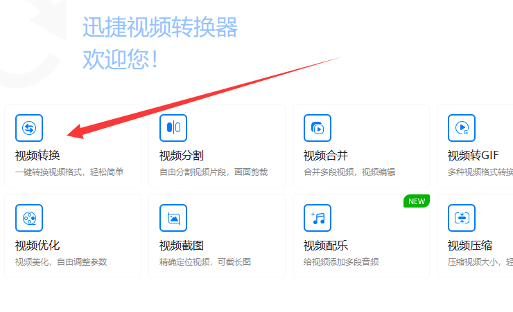This screenshot has height=312, width=513.
Task: Click description 精确定位视频,可截长图
Action: pyautogui.click(x=205, y=262)
